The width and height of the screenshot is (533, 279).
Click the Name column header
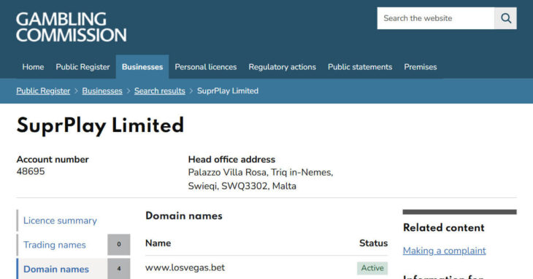point(158,243)
